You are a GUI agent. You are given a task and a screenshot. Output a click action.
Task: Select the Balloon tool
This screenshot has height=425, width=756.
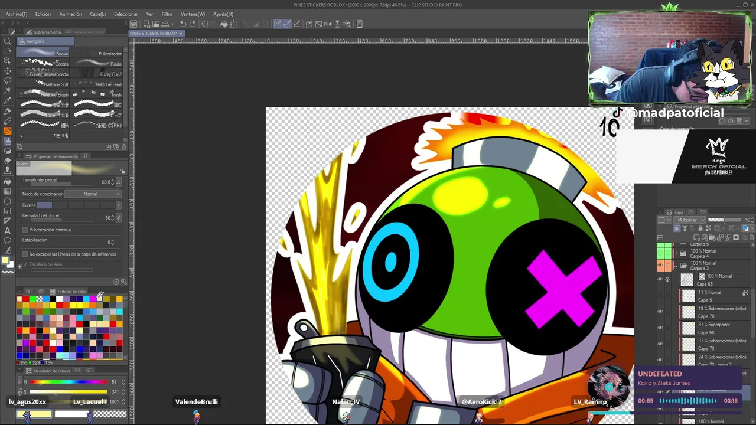point(8,241)
